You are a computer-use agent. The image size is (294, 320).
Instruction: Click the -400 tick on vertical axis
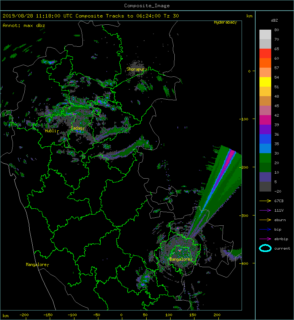(x=243, y=263)
